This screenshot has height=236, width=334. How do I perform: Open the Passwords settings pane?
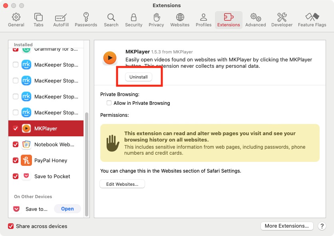(x=86, y=20)
